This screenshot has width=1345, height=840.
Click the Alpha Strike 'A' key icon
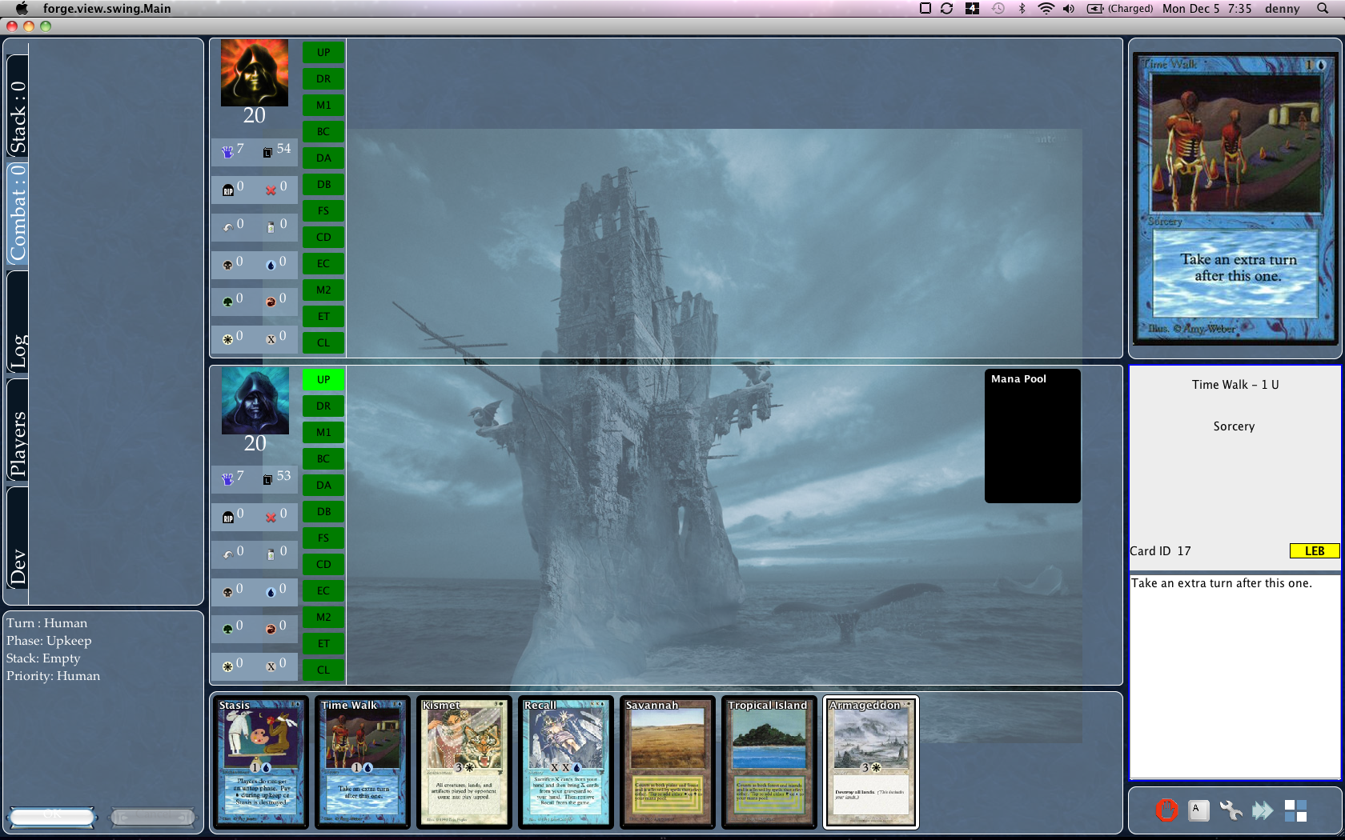1198,810
